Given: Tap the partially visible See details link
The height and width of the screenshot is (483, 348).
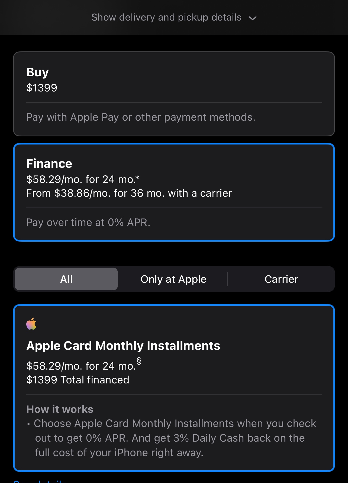Looking at the screenshot, I should coord(40,481).
